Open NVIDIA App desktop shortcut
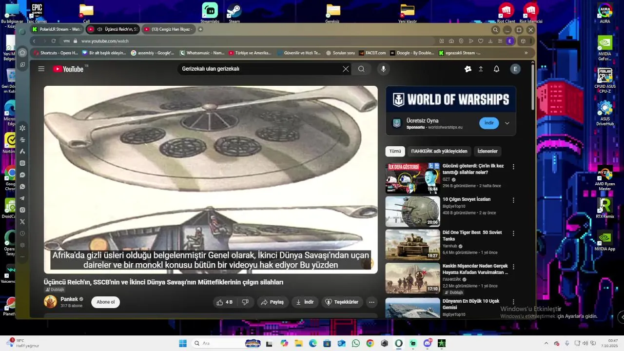Screen dimensions: 624x351 pos(605,240)
